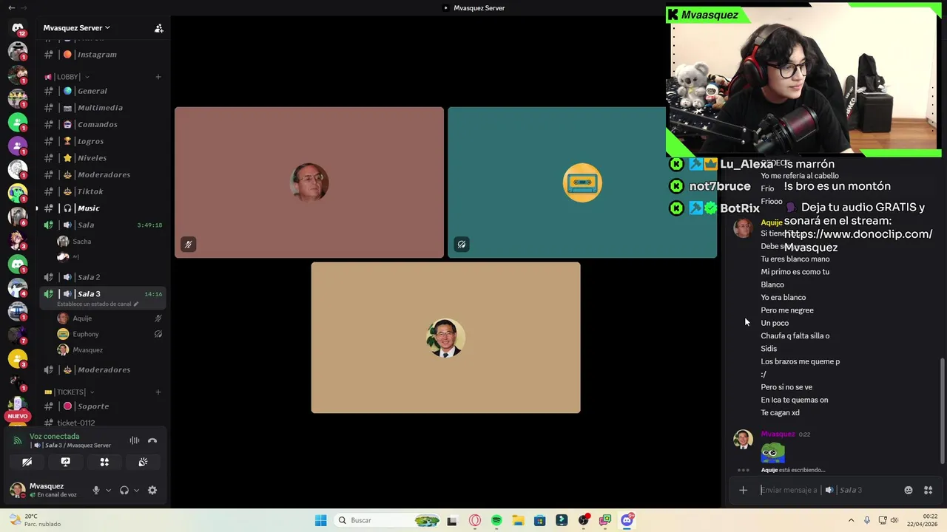
Task: Focus Aquije's reddish video tile
Action: pyautogui.click(x=309, y=183)
